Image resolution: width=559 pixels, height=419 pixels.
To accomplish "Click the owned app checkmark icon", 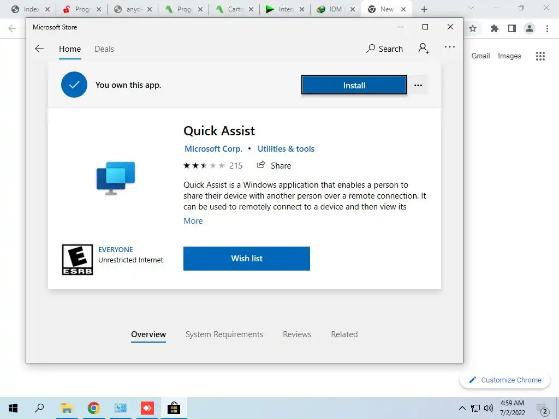I will pyautogui.click(x=74, y=85).
